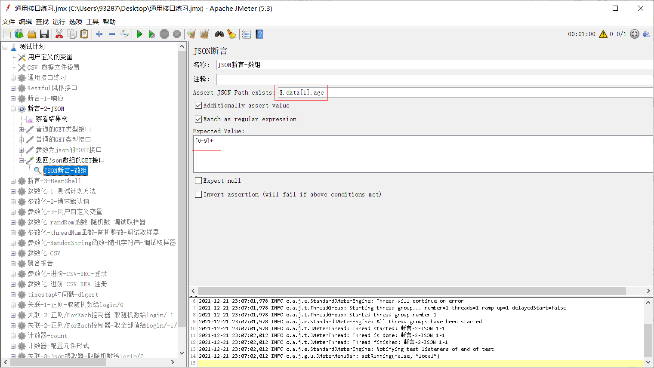This screenshot has height=368, width=654.
Task: Click the Paste clipboard icon
Action: click(84, 34)
